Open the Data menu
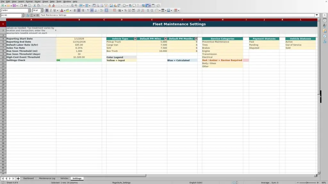The height and width of the screenshot is (184, 328). (x=52, y=2)
